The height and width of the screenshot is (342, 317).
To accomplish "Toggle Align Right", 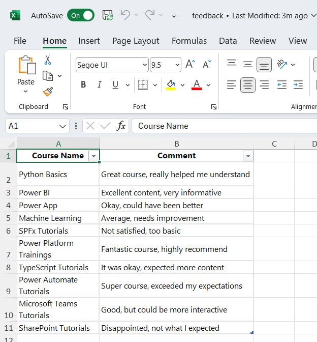I will tap(264, 84).
